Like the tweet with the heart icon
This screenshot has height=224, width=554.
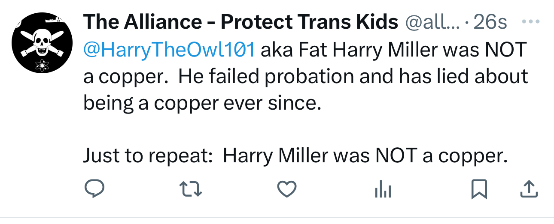tap(286, 189)
